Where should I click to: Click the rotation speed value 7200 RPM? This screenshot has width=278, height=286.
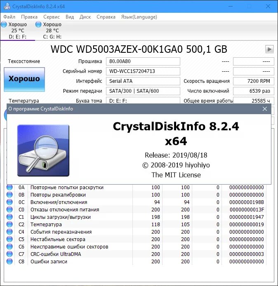click(254, 81)
